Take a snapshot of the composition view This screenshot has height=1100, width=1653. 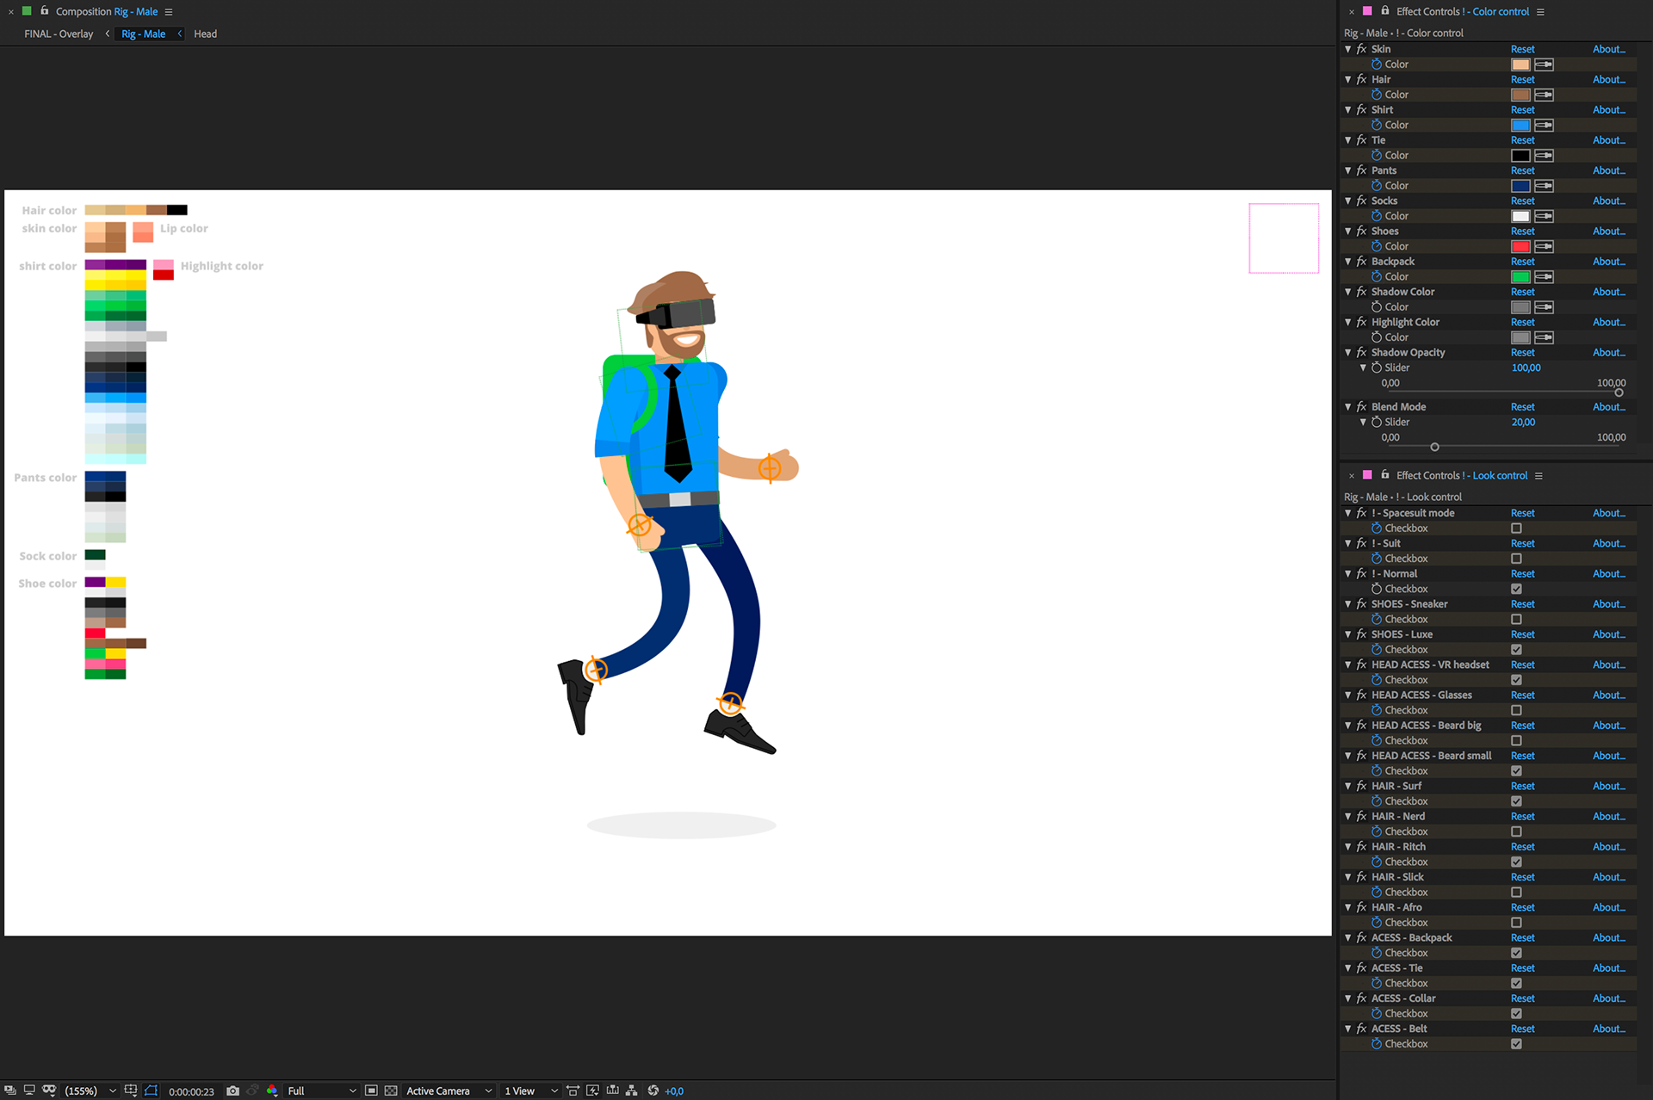232,1091
